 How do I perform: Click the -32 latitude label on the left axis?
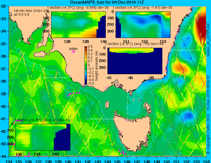click(x=3, y=6)
